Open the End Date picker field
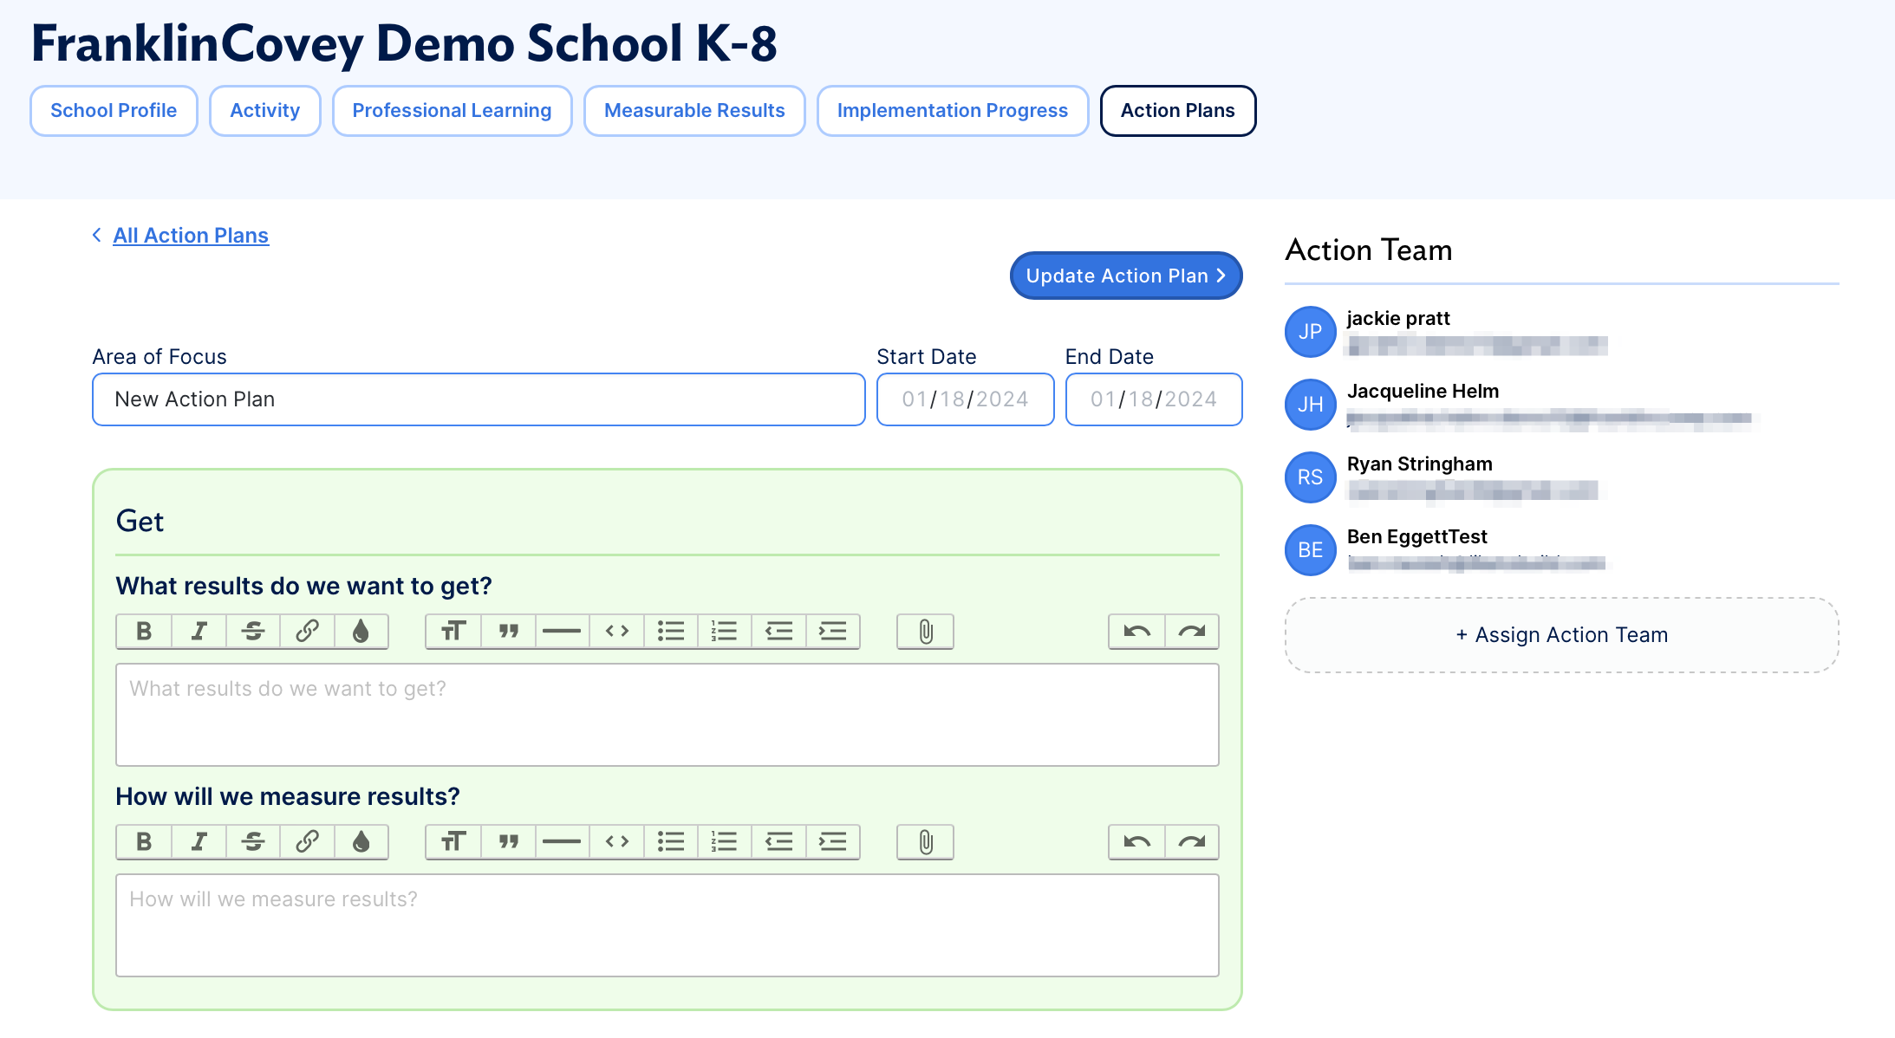 tap(1153, 399)
